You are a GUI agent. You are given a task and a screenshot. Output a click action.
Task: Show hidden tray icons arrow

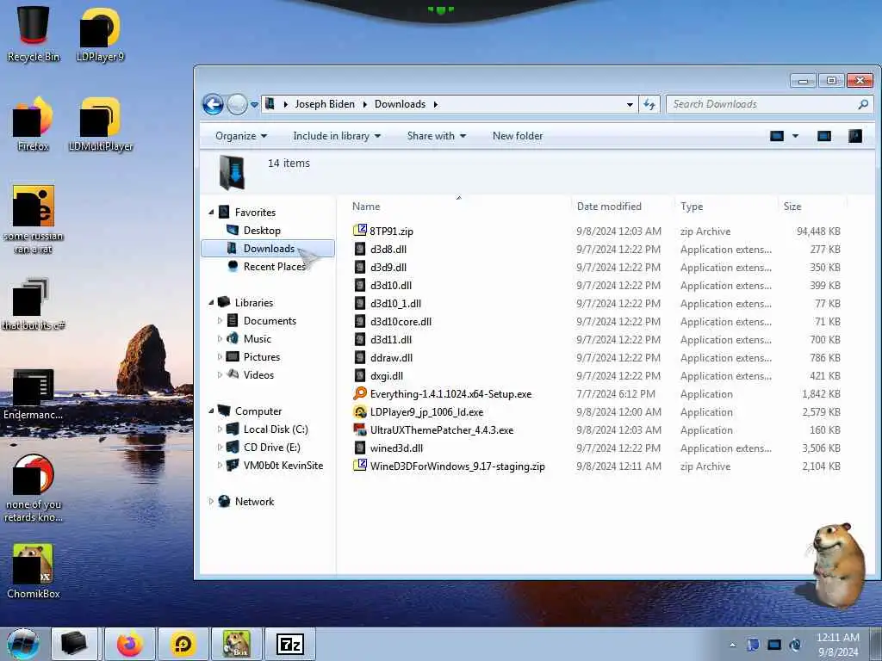pos(732,646)
